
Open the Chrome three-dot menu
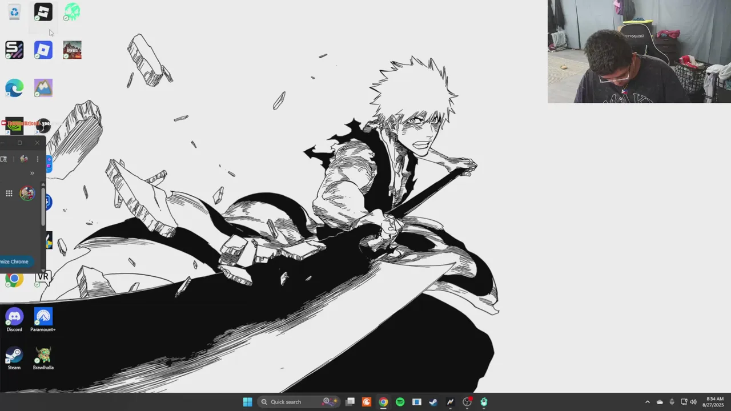(38, 159)
